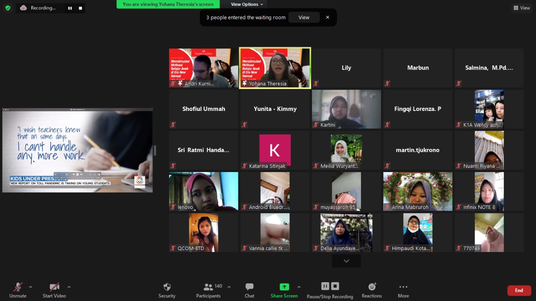
Task: Click muted mic icon on Katarina Sitinjak tile
Action: coord(245,166)
